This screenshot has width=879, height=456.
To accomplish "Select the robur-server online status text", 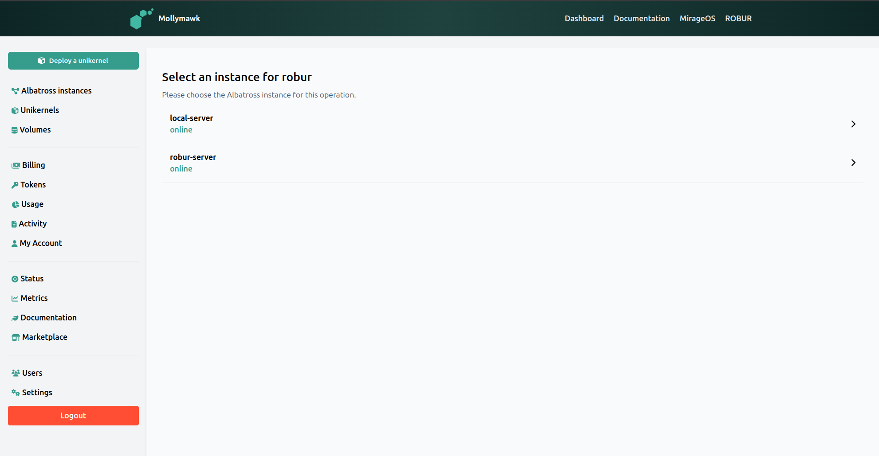I will [181, 168].
